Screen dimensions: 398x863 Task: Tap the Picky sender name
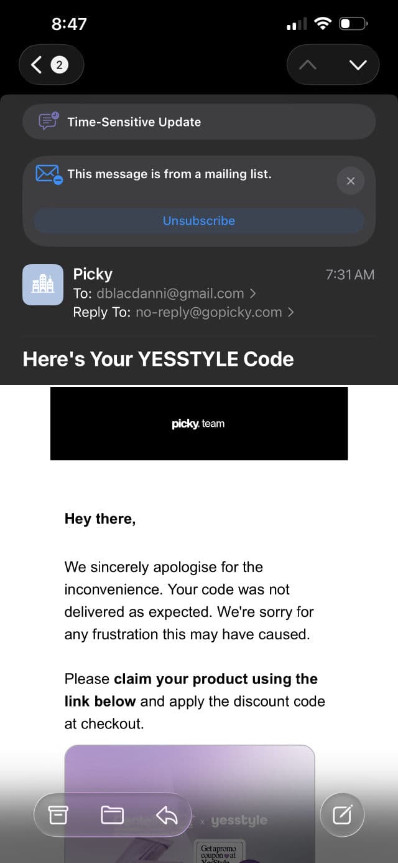click(x=93, y=274)
